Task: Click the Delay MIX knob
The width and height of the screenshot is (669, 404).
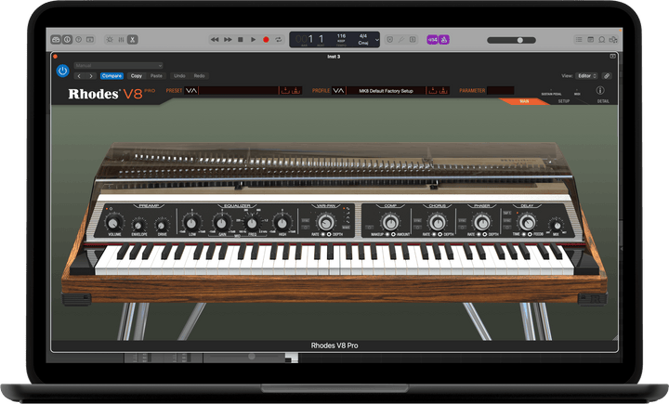Action: click(x=557, y=225)
